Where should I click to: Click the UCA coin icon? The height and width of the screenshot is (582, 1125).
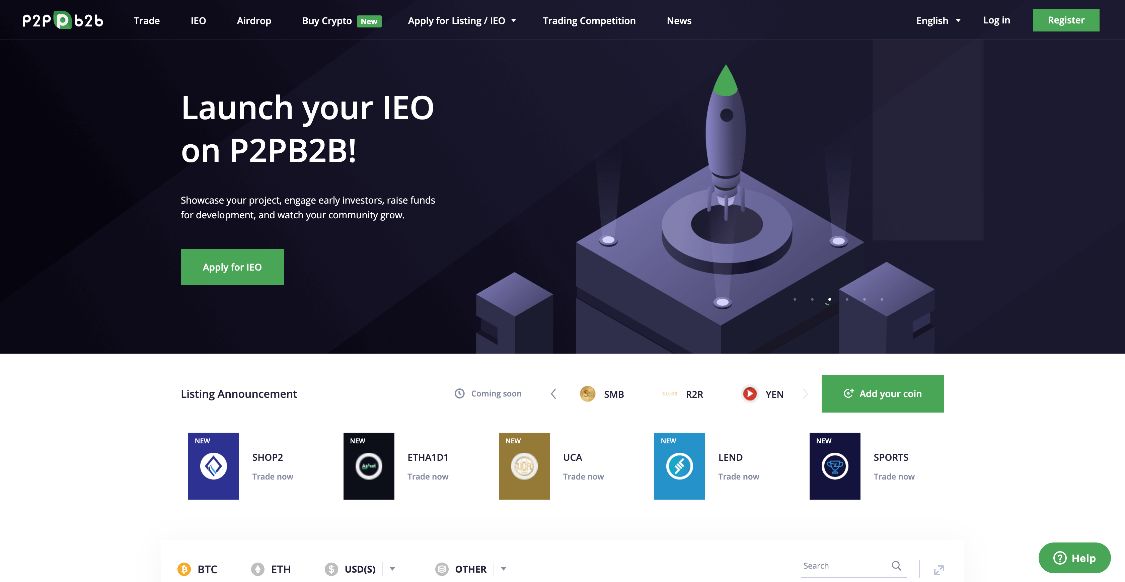524,465
